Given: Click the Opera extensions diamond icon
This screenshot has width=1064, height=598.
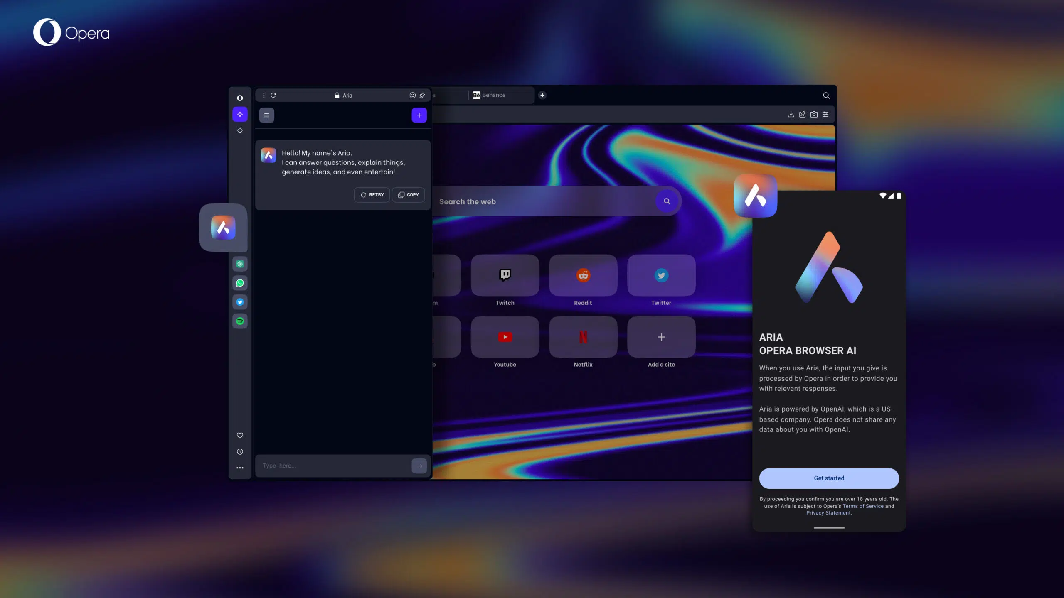Looking at the screenshot, I should (240, 131).
